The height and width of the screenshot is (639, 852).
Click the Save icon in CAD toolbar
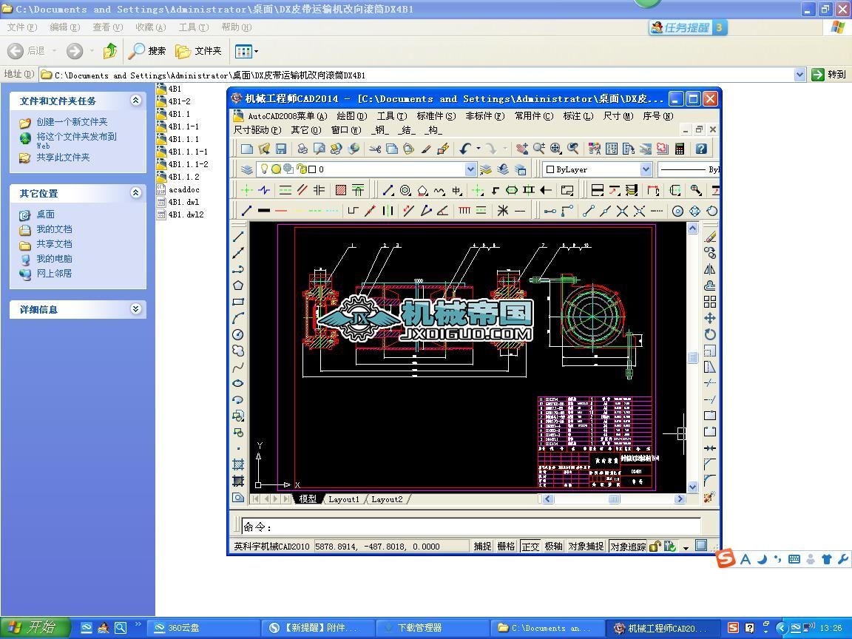pyautogui.click(x=280, y=149)
